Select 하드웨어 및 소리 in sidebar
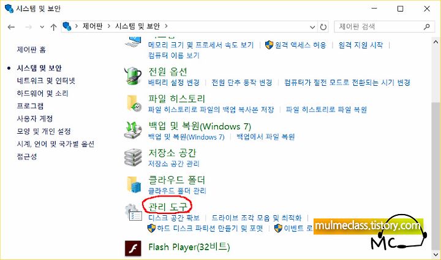441x260 pixels. click(x=42, y=94)
